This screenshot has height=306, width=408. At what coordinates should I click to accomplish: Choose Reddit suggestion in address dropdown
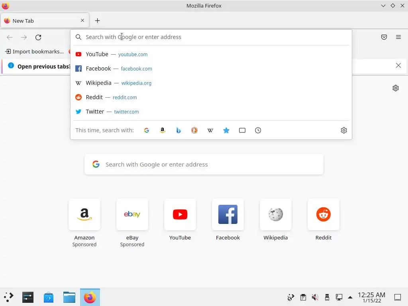[x=211, y=97]
